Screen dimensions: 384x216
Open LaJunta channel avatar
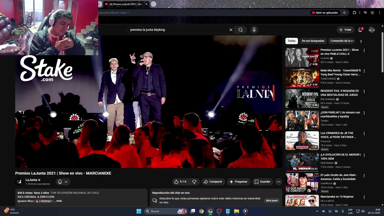pos(19,181)
